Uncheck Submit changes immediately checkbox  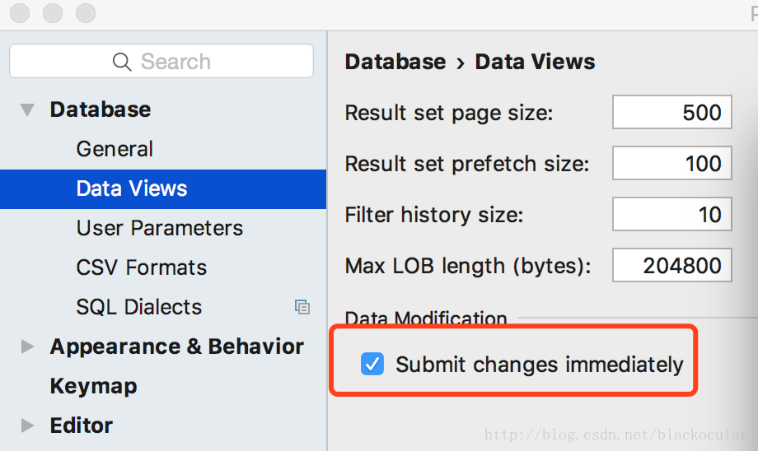pos(372,364)
